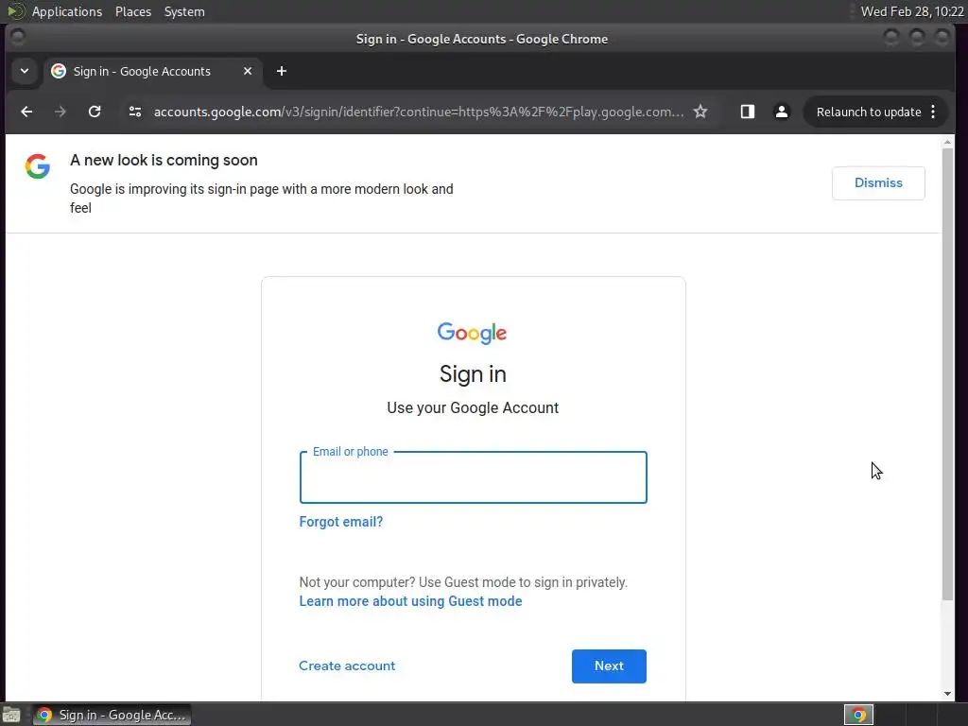Click the Forgot email? link

coord(340,522)
